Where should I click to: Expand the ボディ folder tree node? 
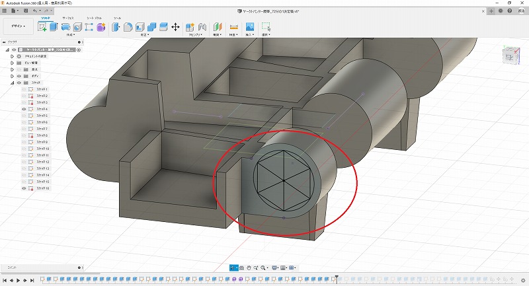pyautogui.click(x=11, y=76)
